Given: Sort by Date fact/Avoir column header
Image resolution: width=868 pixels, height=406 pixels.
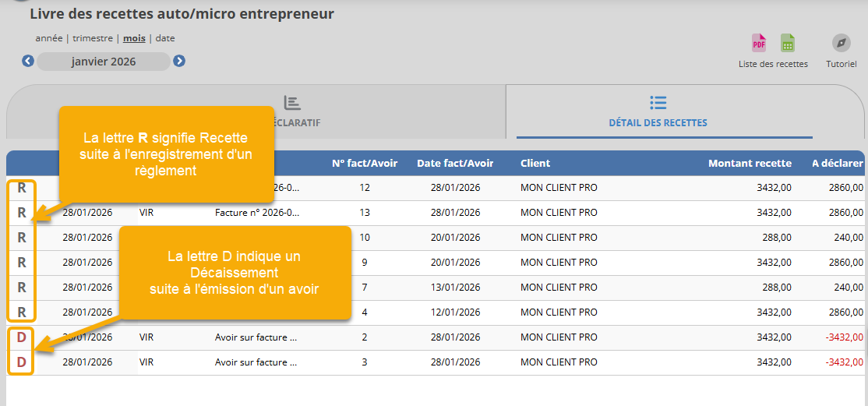Looking at the screenshot, I should point(455,164).
